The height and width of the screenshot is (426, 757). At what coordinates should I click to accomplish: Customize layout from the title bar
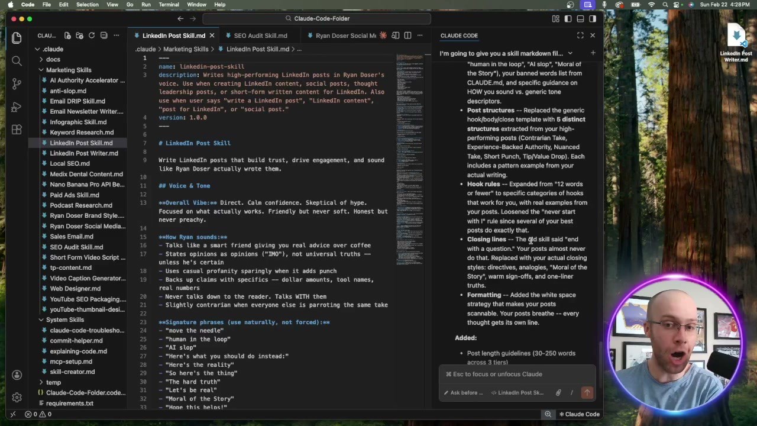(x=555, y=18)
